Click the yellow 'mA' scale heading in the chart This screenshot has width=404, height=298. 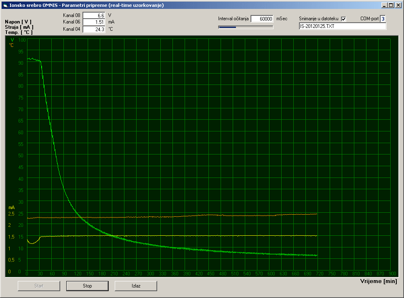[x=12, y=207]
